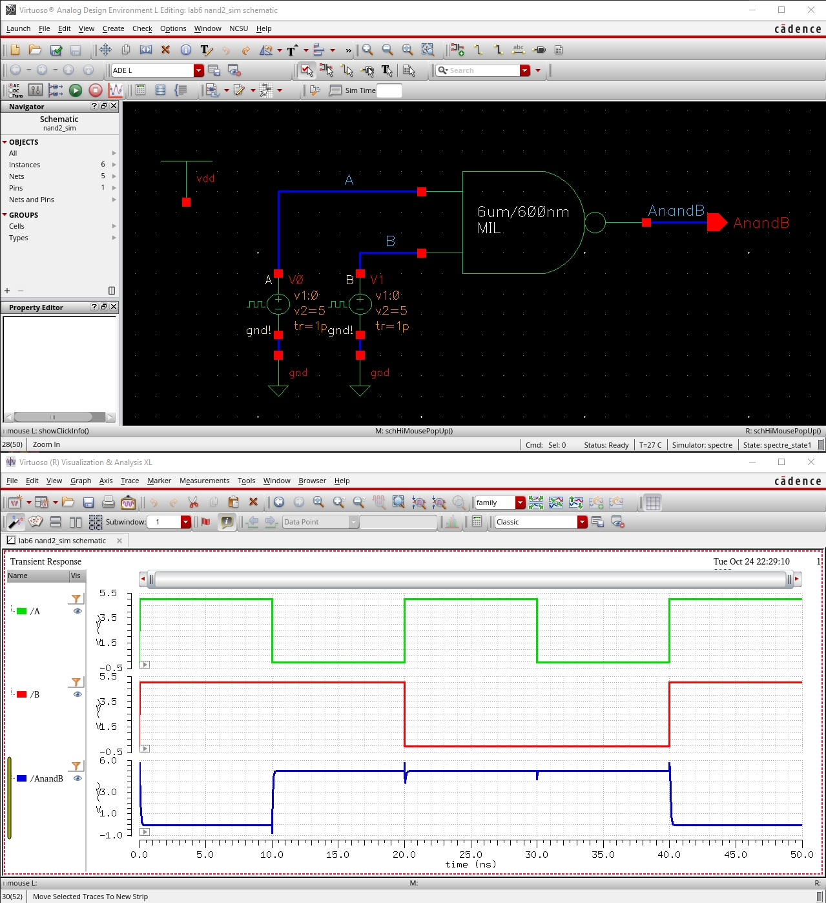
Task: Open the family plot type dropdown
Action: point(520,503)
